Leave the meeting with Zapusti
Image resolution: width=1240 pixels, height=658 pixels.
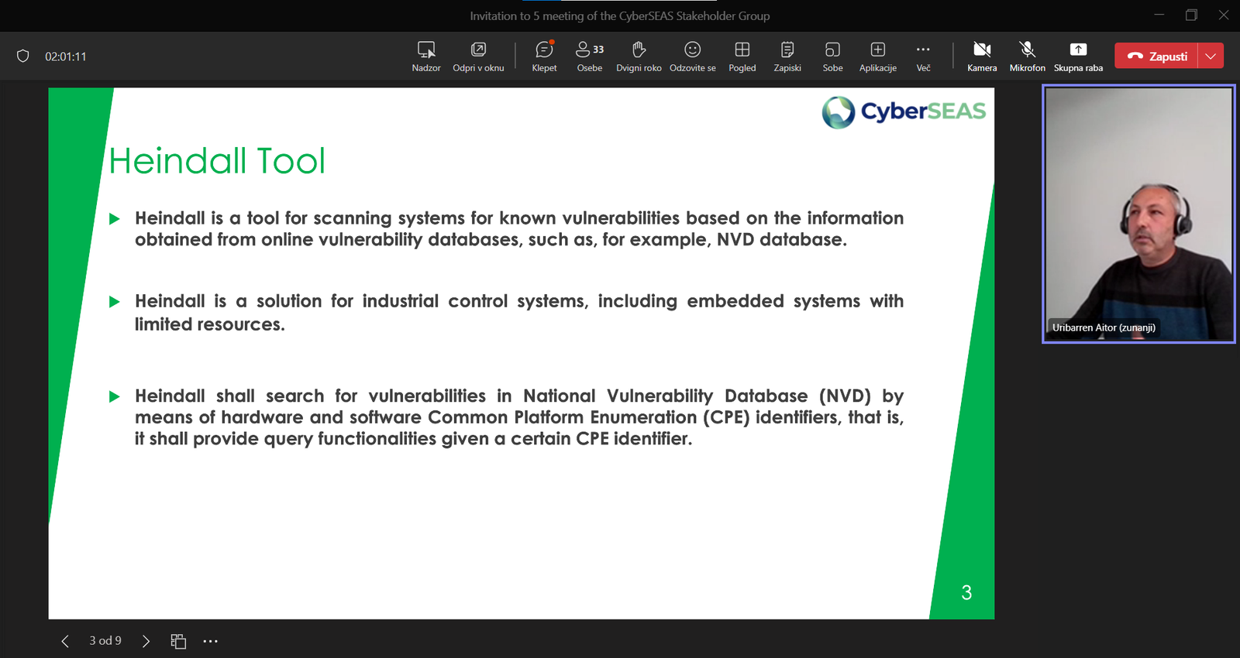[x=1157, y=56]
